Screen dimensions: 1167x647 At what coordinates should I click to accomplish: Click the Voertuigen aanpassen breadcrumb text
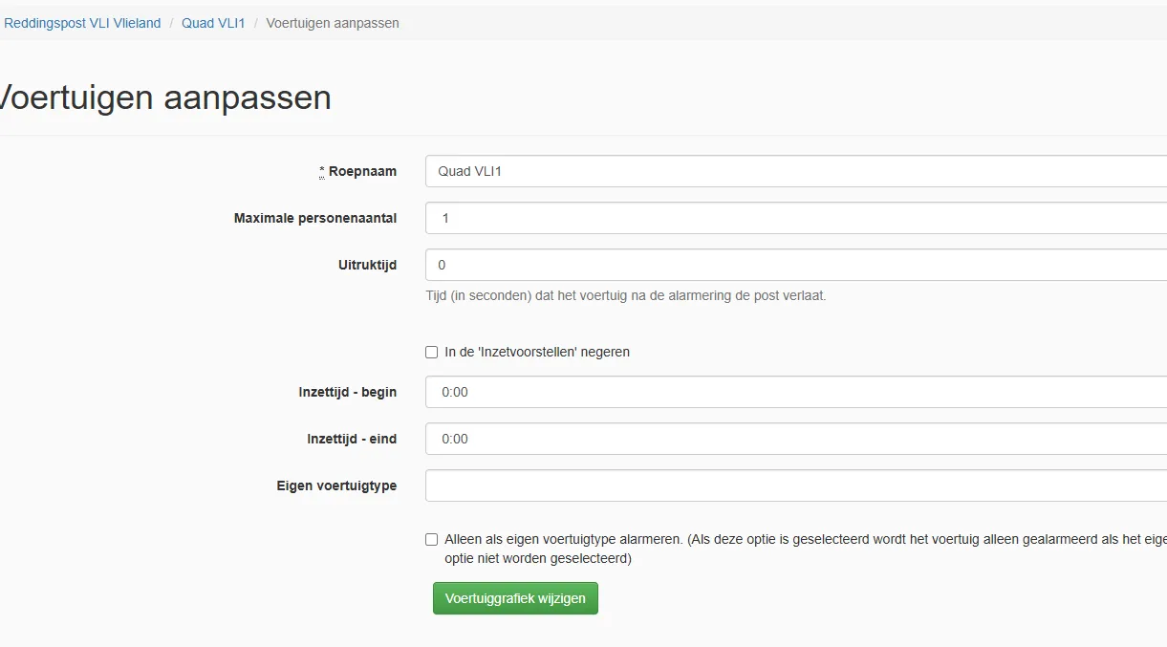coord(333,23)
